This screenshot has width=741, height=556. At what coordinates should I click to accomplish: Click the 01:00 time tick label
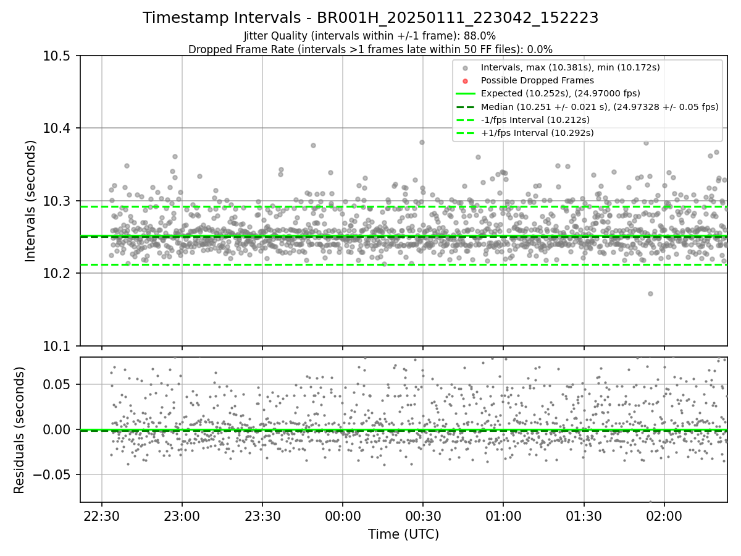tap(503, 515)
